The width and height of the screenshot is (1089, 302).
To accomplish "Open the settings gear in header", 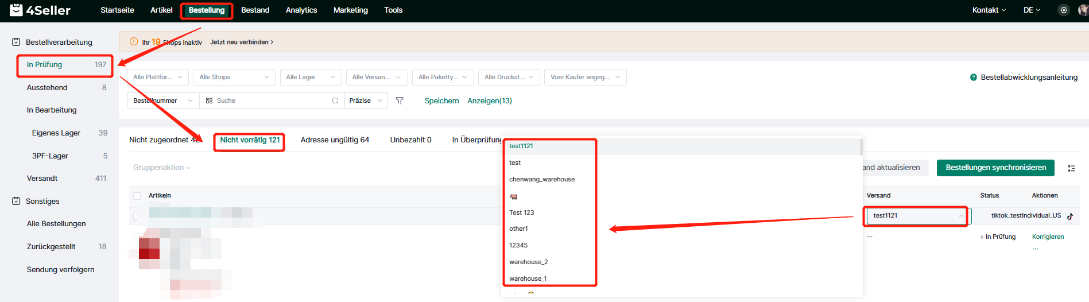I will pyautogui.click(x=1064, y=10).
